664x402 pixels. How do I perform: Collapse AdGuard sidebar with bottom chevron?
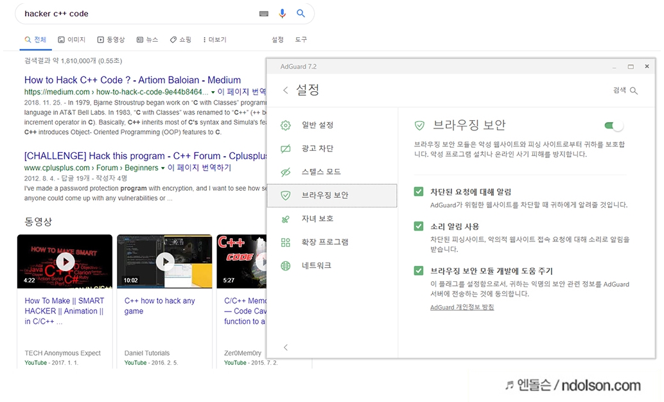(286, 347)
